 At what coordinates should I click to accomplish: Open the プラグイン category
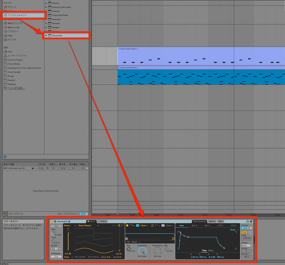(11, 31)
